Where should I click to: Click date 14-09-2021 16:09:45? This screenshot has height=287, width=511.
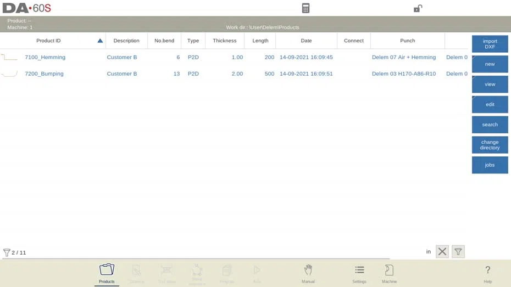coord(306,57)
